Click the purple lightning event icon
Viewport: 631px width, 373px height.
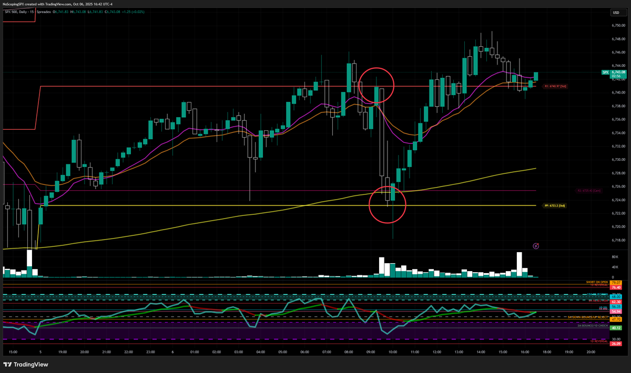point(536,245)
